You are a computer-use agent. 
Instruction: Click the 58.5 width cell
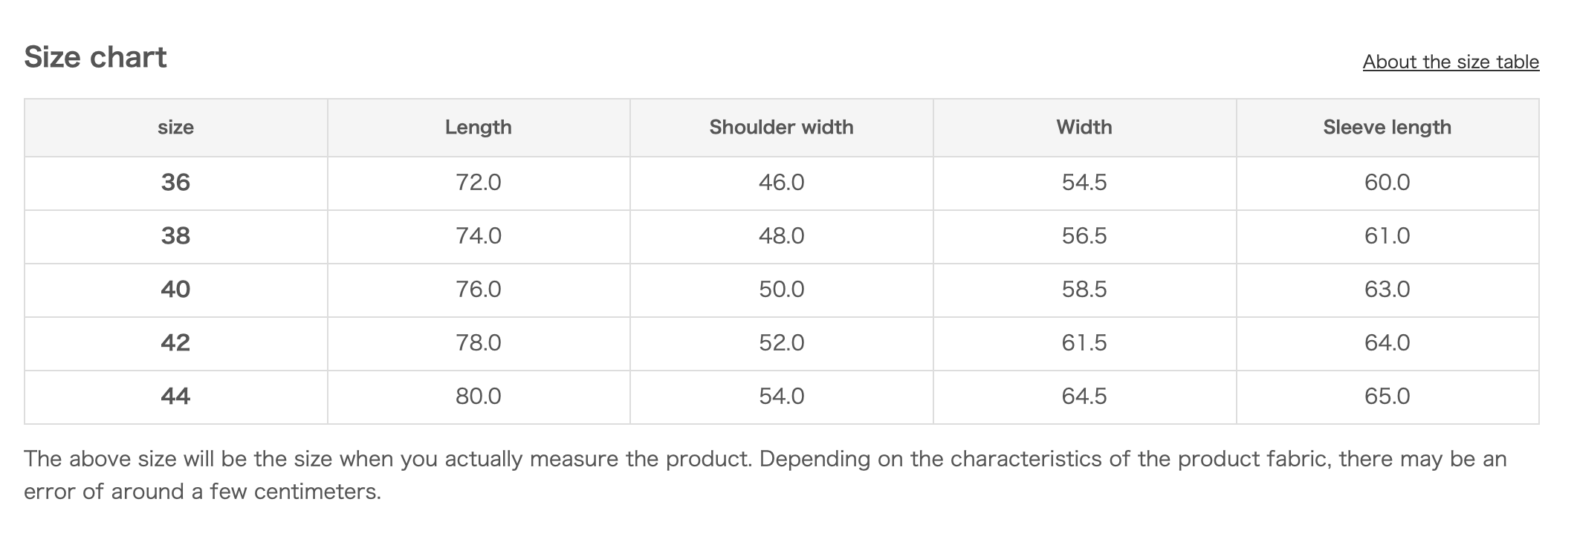pos(1084,289)
